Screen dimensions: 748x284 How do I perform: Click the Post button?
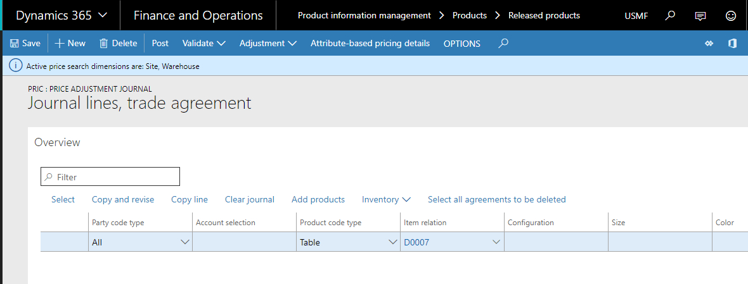160,44
